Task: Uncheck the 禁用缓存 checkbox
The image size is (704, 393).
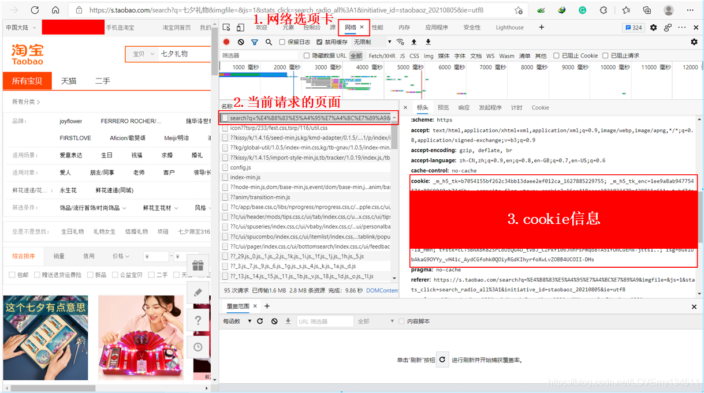Action: coord(319,42)
